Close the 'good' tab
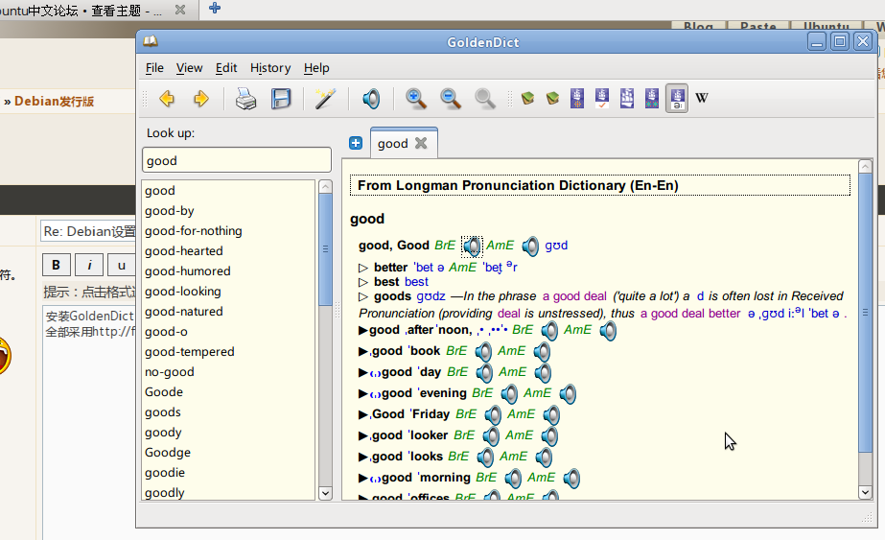Screen dimensions: 885x540 click(421, 144)
